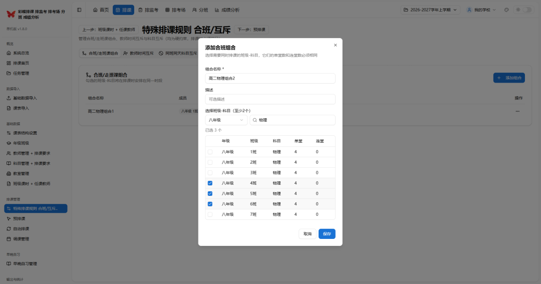541x284 pixels.
Task: Open 预排课 in sidebar
Action: coord(36,218)
